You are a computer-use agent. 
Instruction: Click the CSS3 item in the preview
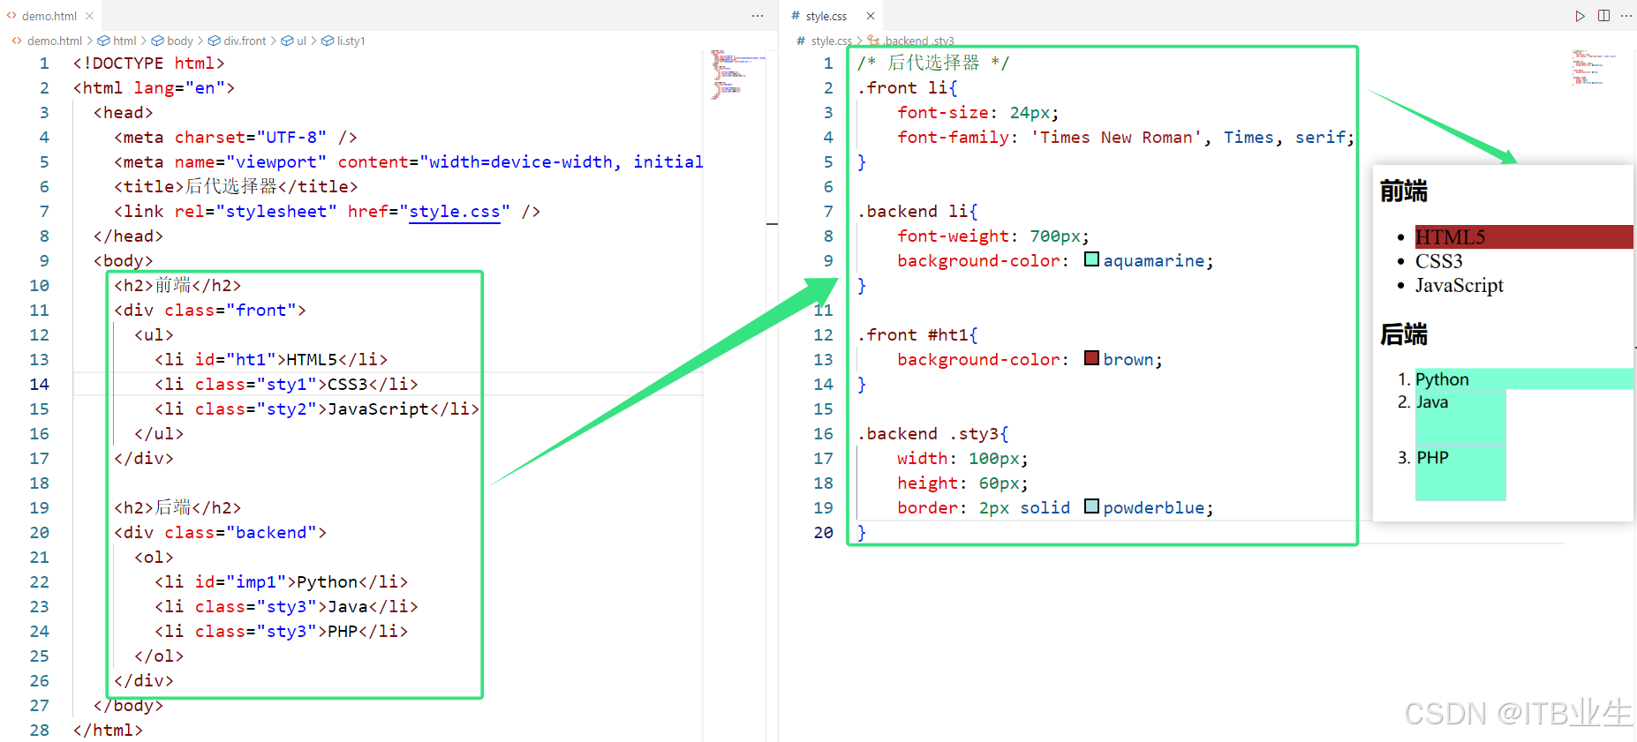point(1439,261)
